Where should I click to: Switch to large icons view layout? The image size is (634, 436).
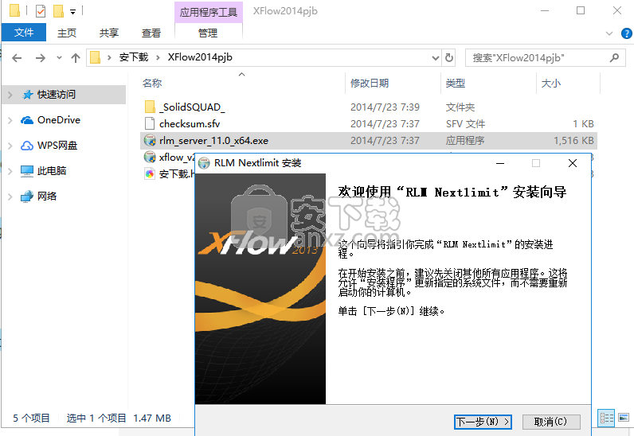pos(624,418)
